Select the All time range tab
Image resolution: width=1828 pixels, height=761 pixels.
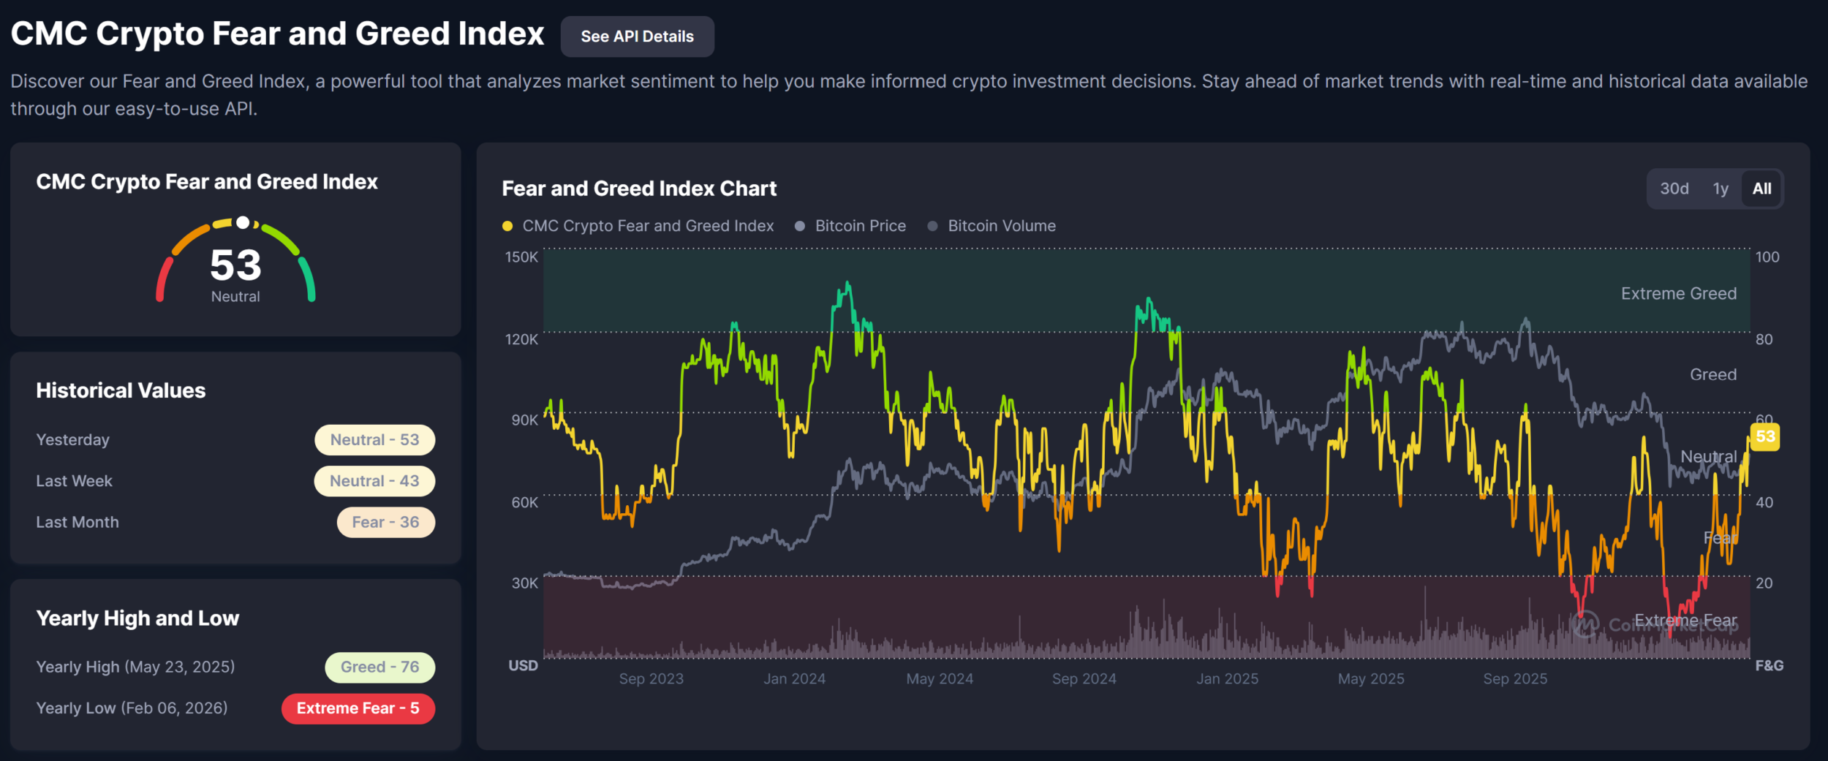(1761, 189)
